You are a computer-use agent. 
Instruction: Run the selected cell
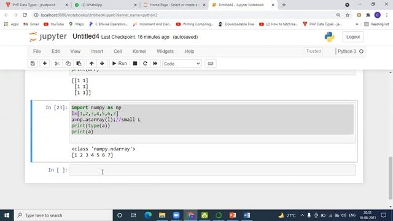click(120, 63)
